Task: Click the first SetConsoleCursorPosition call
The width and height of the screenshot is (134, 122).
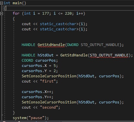Action: pos(73,76)
